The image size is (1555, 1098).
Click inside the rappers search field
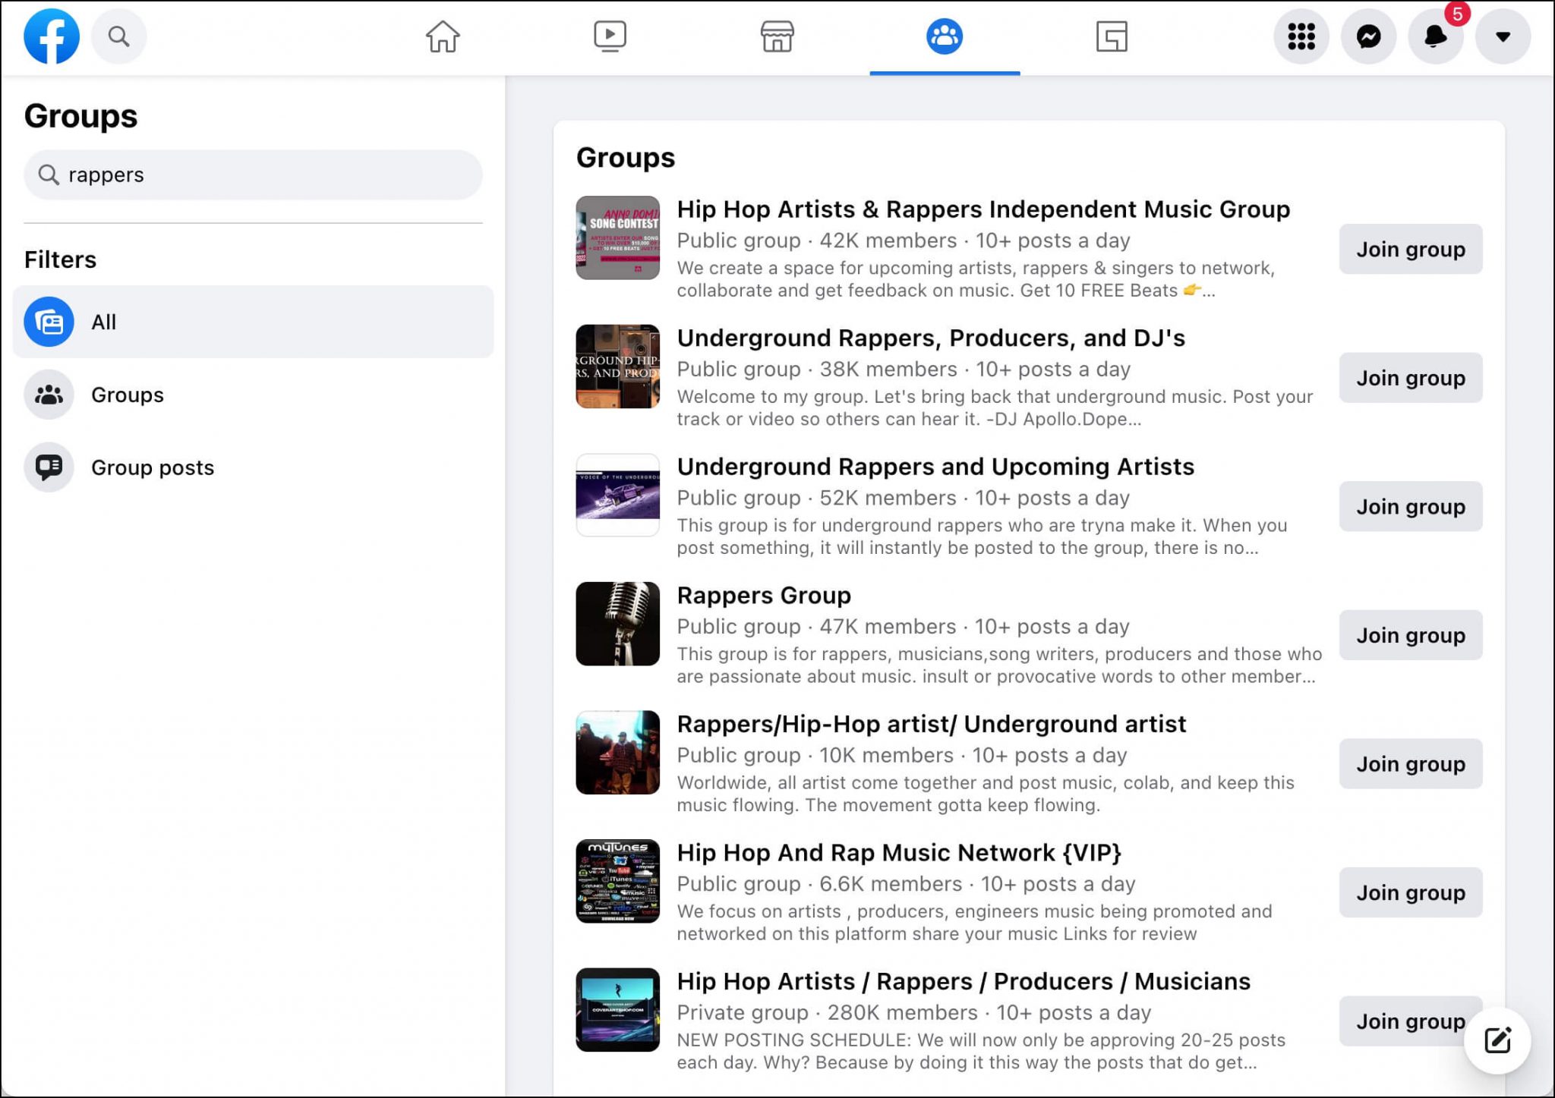pyautogui.click(x=253, y=175)
